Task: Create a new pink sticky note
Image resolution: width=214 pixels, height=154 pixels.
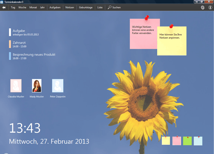Action: tap(177, 141)
